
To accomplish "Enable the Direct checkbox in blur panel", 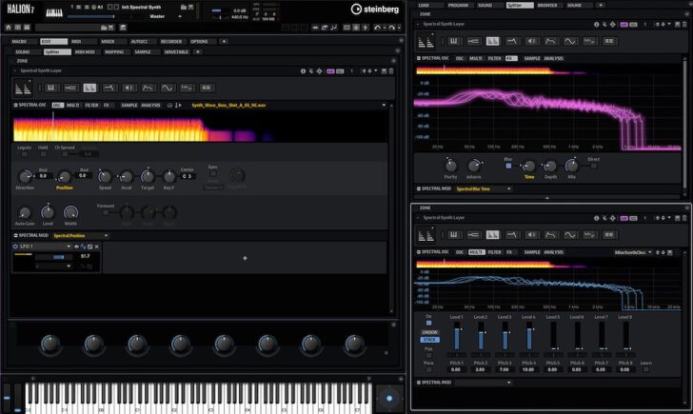I will tap(594, 166).
